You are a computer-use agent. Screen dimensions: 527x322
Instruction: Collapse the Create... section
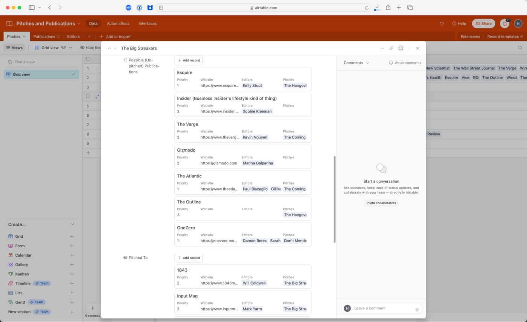73,224
